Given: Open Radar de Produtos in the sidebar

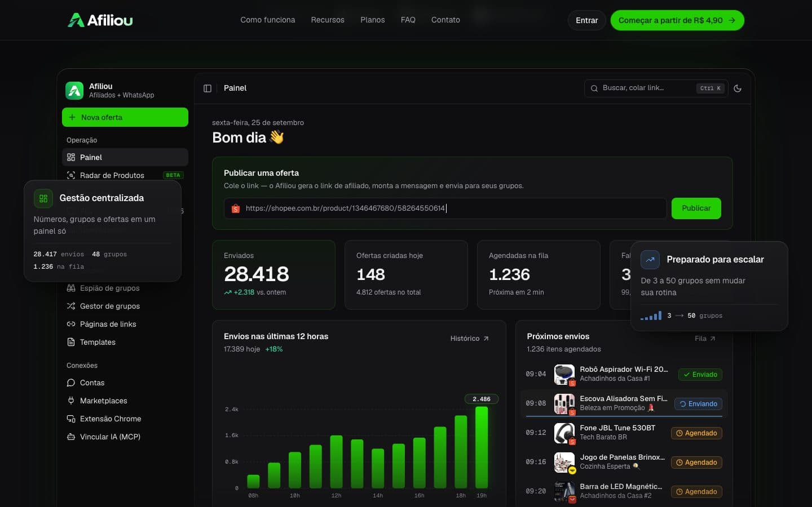Looking at the screenshot, I should click(x=125, y=175).
